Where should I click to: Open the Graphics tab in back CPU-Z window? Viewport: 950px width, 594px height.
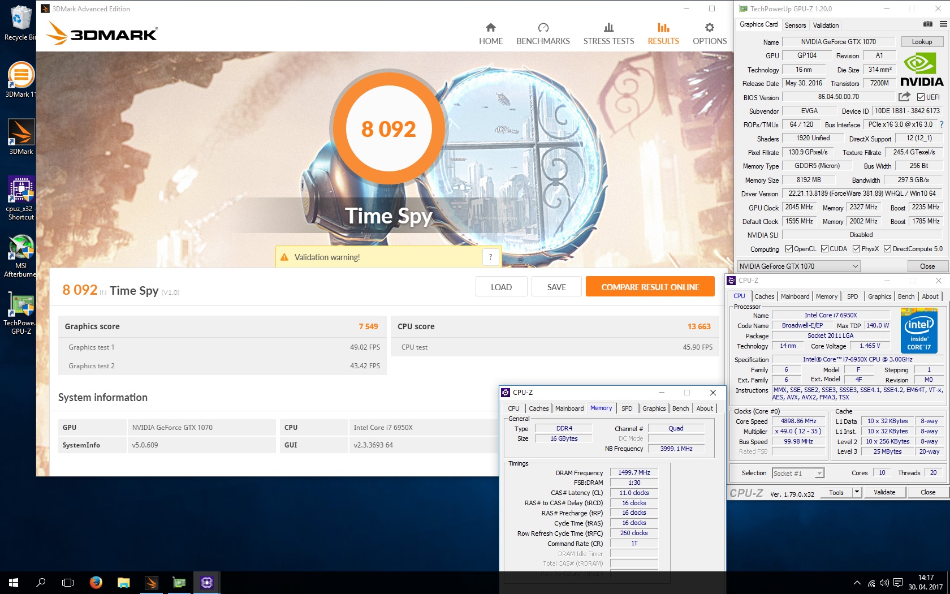coord(879,296)
